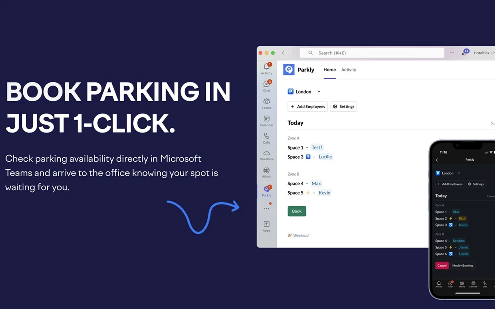Tap Add Employees on the phone
Screen dimensions: 495x309
click(x=450, y=184)
